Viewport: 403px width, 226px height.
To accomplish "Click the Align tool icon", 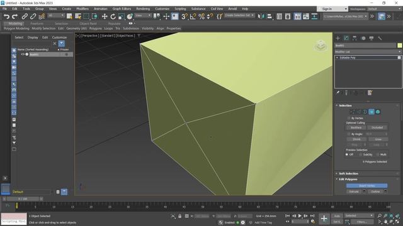I will tap(270, 17).
